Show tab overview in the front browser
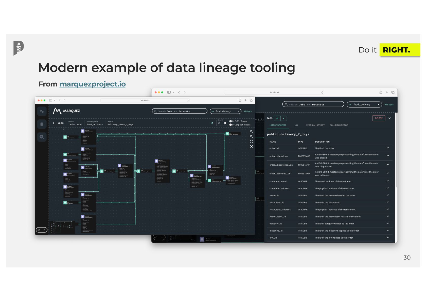This screenshot has height=302, width=427. pyautogui.click(x=251, y=100)
